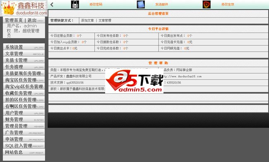Expand 用户管理 sidebar menu
Image resolution: width=269 pixels, height=162 pixels.
[x=24, y=112]
